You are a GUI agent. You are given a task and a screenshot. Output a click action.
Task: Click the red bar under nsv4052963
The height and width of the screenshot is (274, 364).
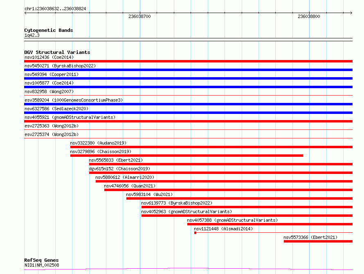(247, 216)
